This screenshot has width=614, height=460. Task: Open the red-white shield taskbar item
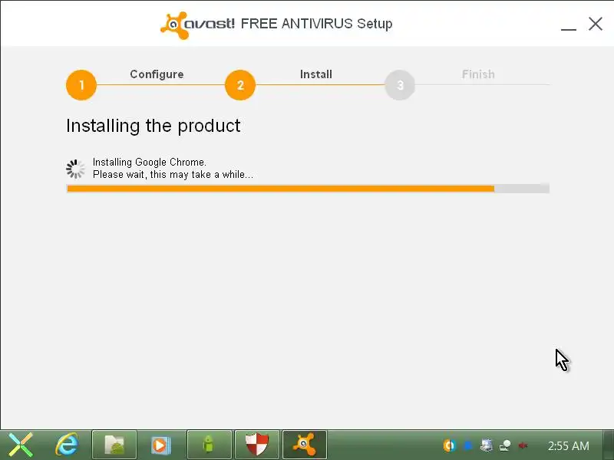point(257,445)
